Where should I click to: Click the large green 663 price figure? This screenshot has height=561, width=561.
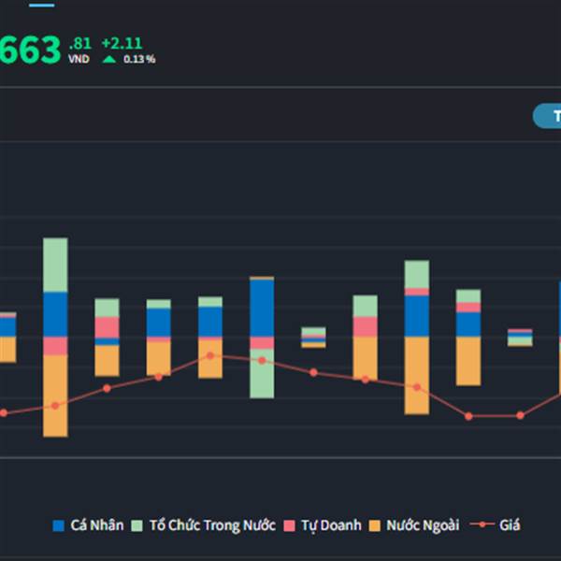click(x=30, y=49)
